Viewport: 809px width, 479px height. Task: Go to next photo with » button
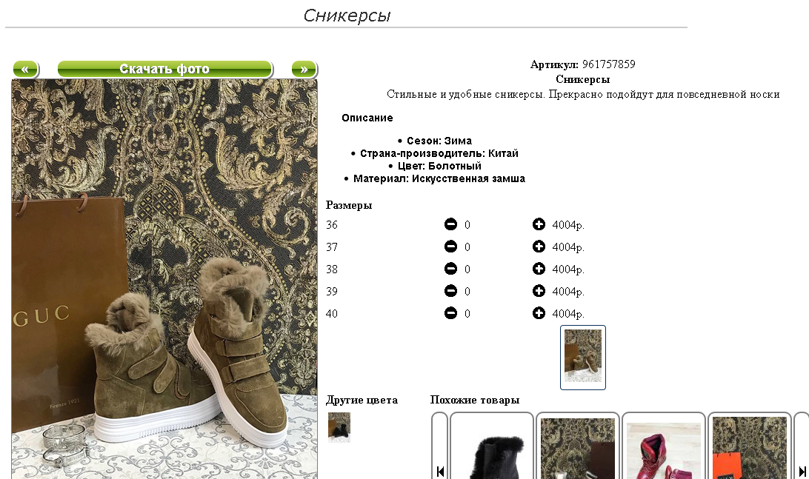pyautogui.click(x=304, y=69)
